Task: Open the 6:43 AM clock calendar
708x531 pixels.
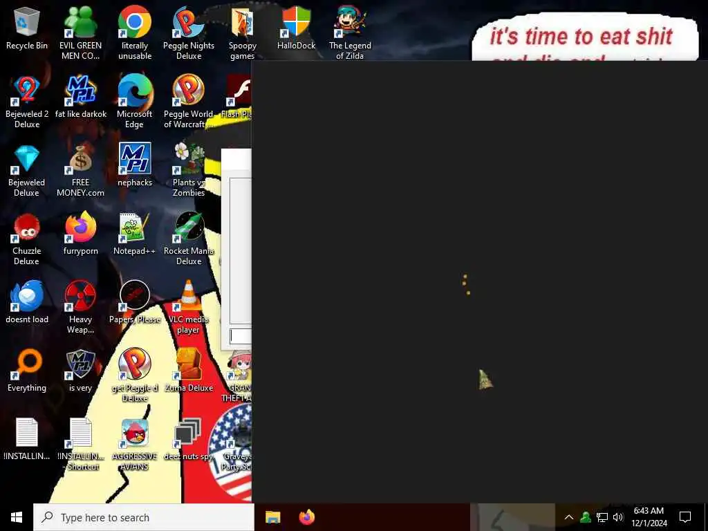Action: [649, 517]
